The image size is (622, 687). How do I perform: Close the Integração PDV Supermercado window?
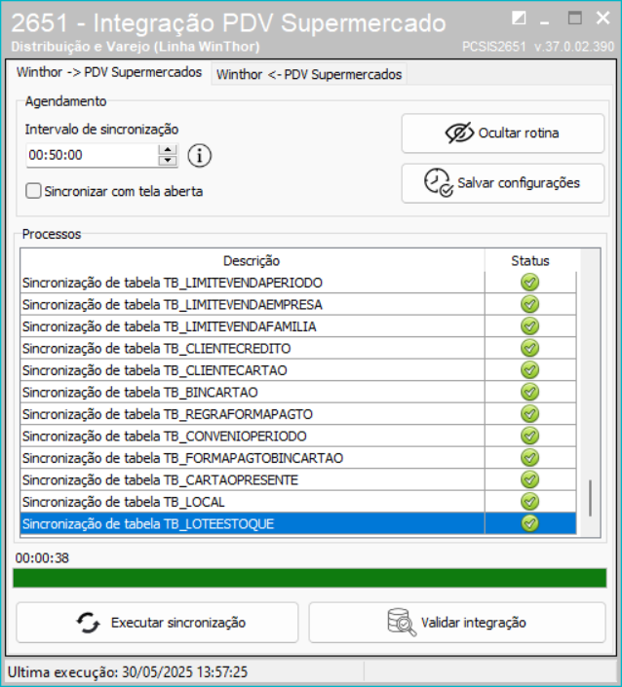pyautogui.click(x=603, y=18)
